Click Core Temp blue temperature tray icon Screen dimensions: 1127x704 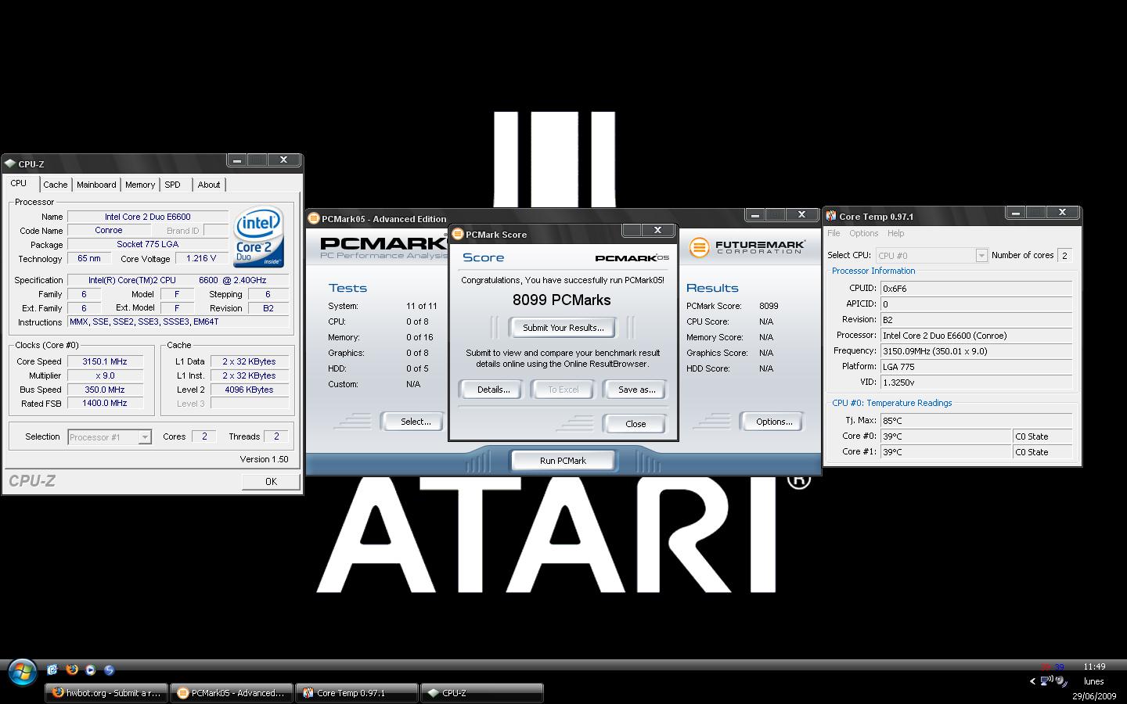pyautogui.click(x=1059, y=667)
